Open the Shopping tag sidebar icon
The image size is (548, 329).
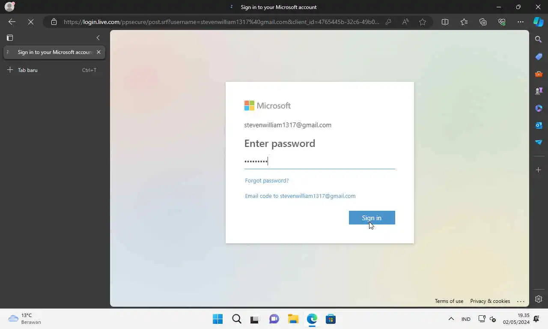coord(539,57)
